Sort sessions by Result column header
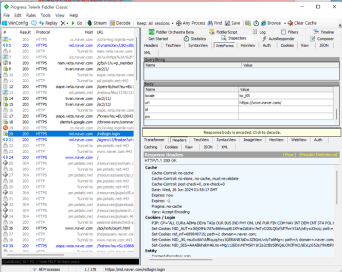This screenshot has height=272, width=342. [25, 32]
